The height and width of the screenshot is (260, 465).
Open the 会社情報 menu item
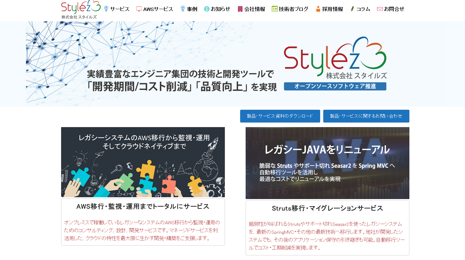(255, 9)
